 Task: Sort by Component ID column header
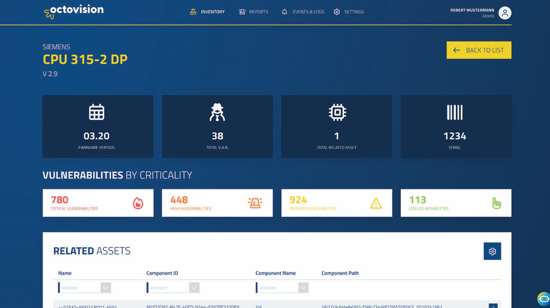pyautogui.click(x=162, y=274)
